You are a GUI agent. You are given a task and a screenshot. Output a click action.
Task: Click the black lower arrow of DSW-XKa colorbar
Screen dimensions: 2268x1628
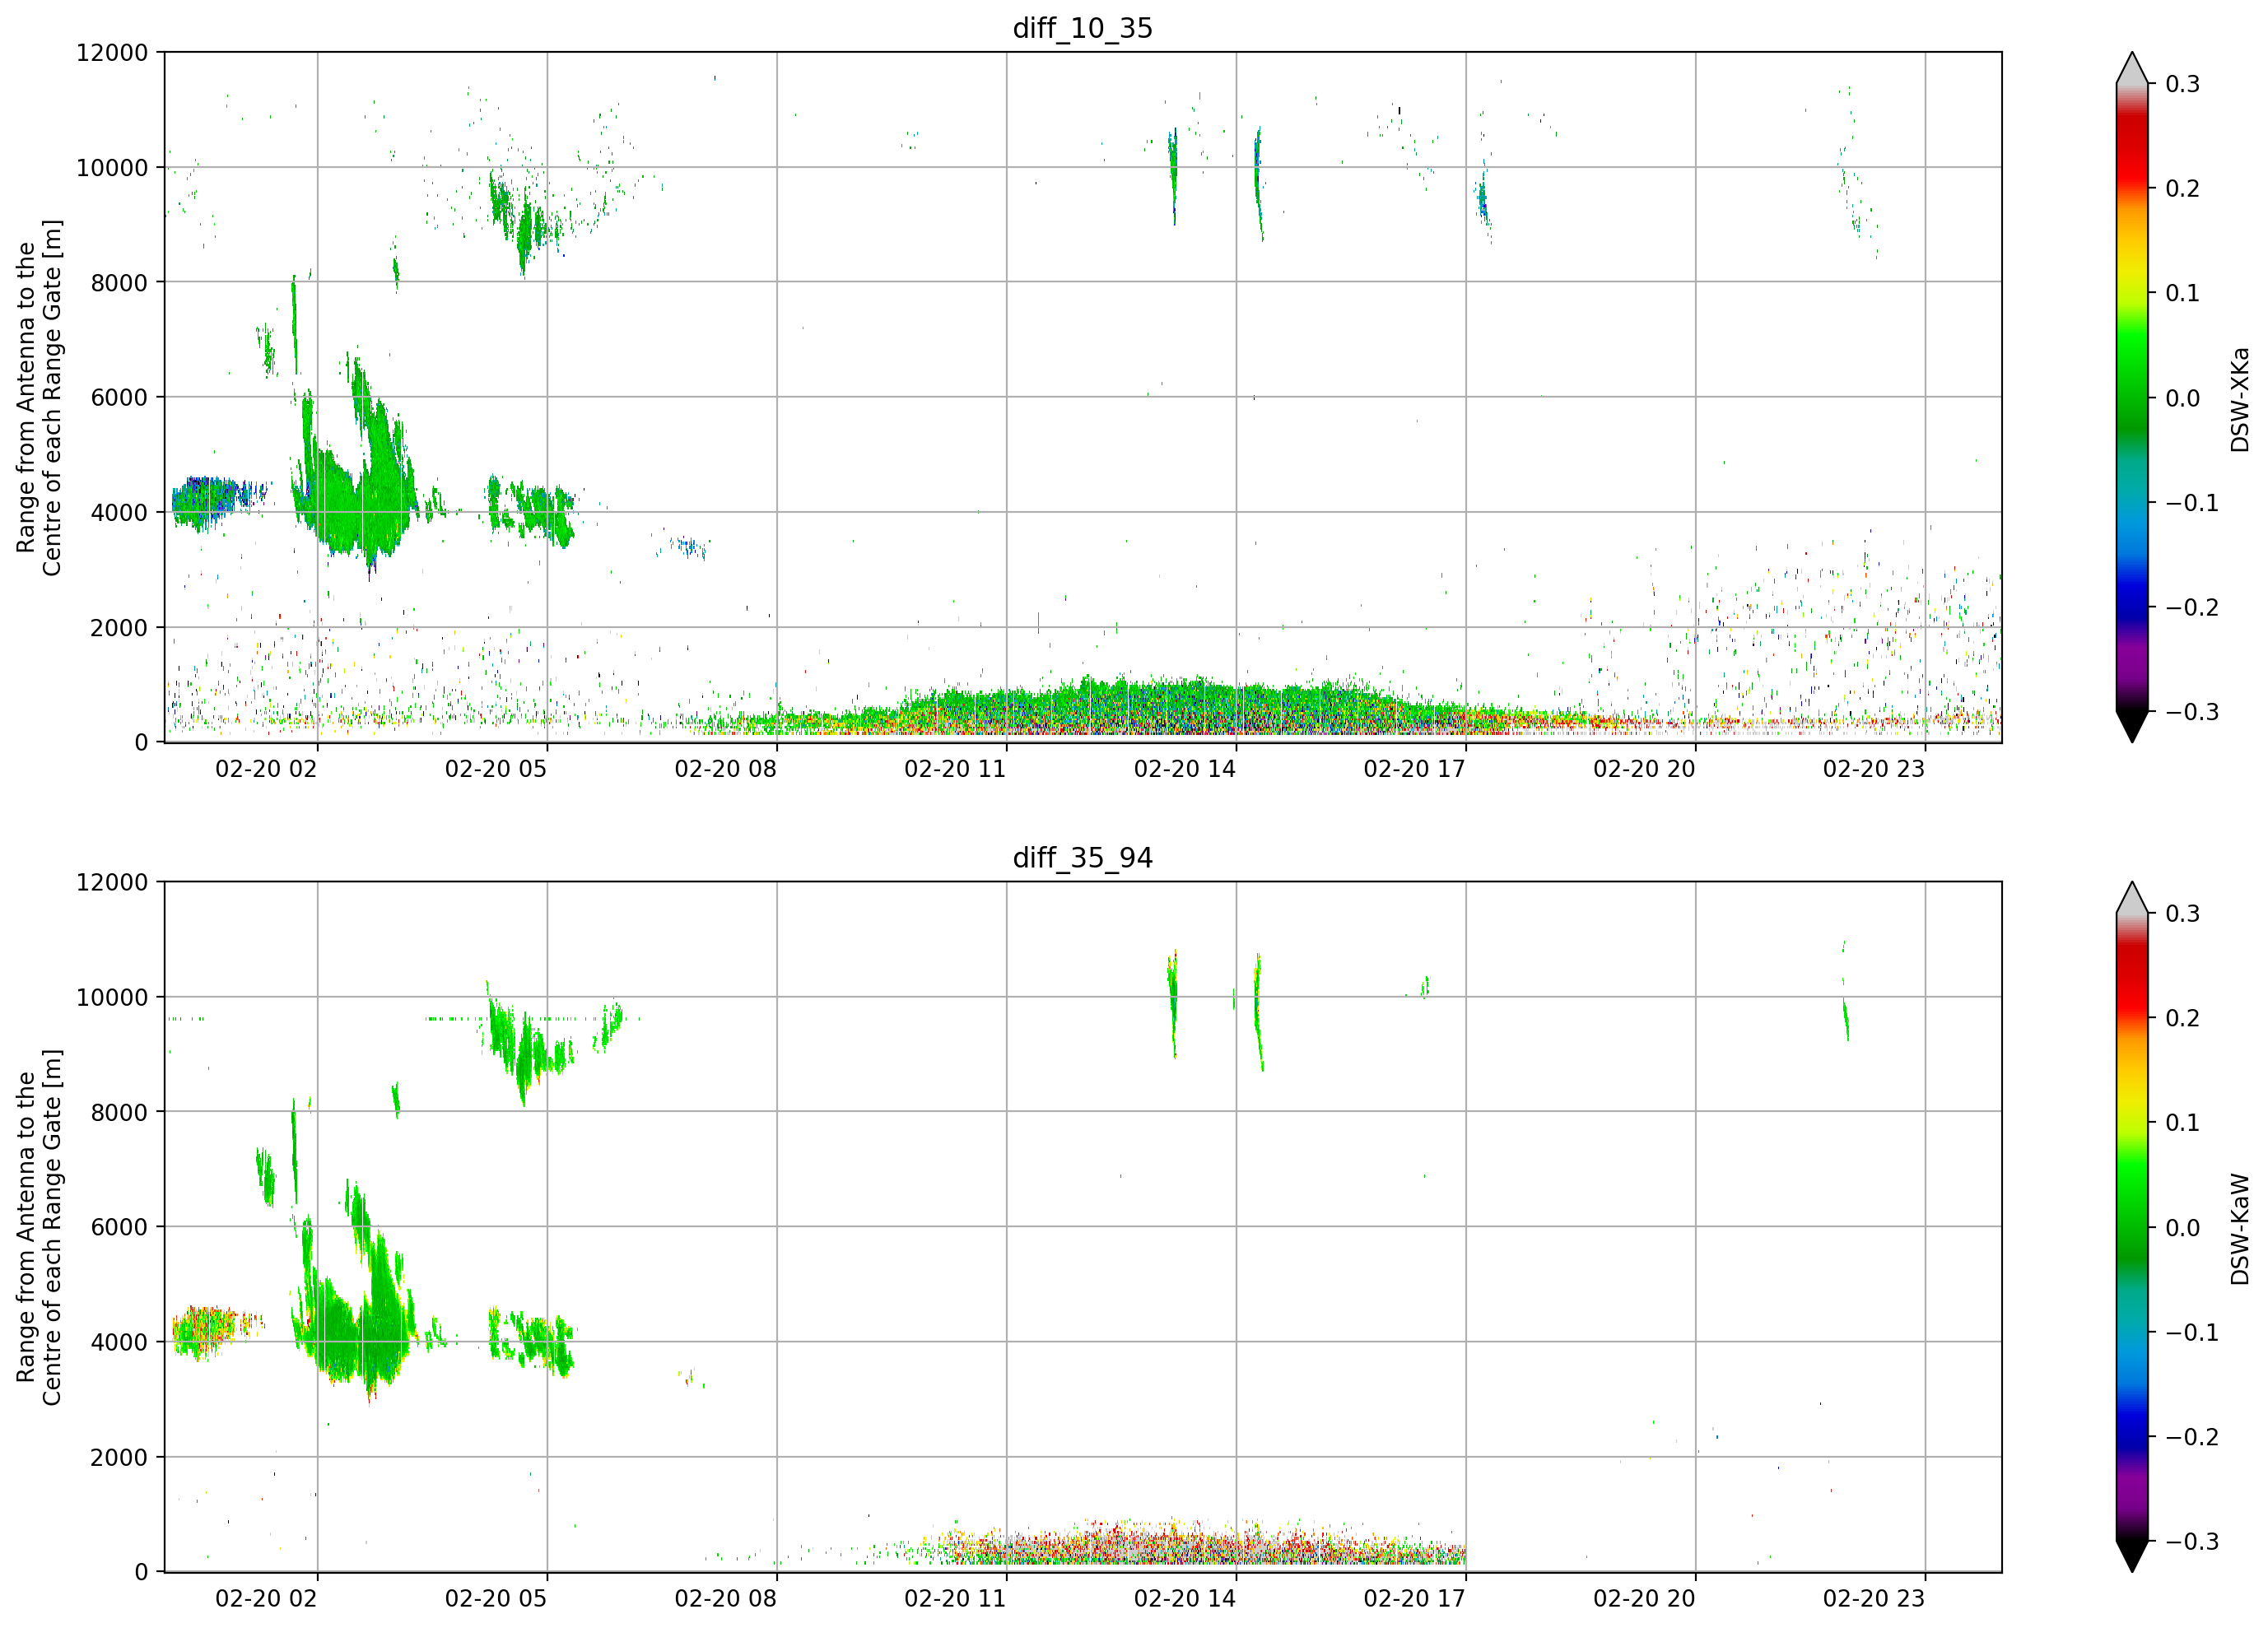click(2132, 727)
